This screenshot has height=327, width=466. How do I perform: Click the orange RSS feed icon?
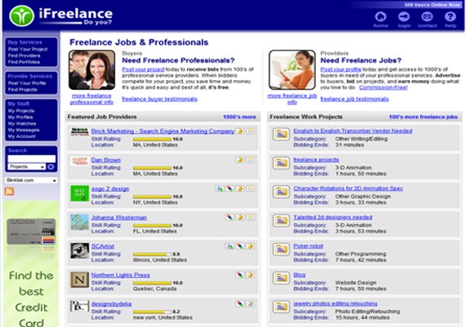[9, 191]
